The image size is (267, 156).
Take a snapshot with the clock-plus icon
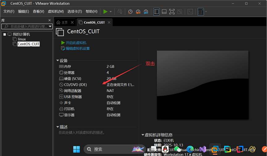[130, 12]
